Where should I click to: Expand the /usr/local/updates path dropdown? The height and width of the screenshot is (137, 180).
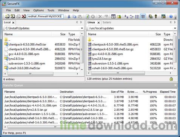coord(175,28)
